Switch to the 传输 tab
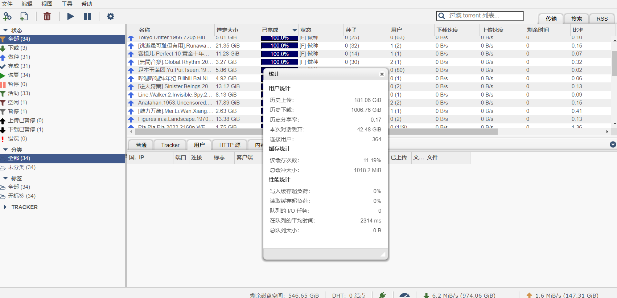The height and width of the screenshot is (298, 617). (551, 19)
